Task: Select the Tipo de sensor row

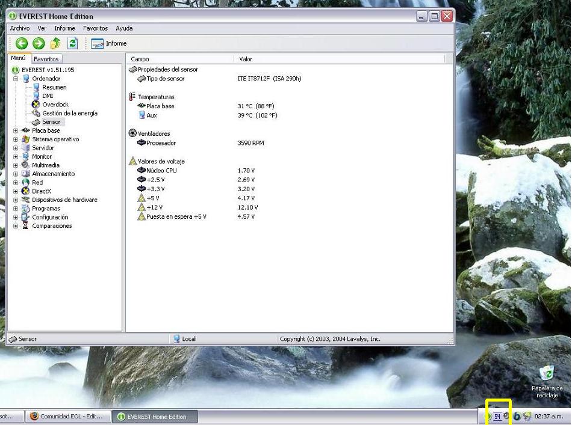Action: (x=290, y=79)
